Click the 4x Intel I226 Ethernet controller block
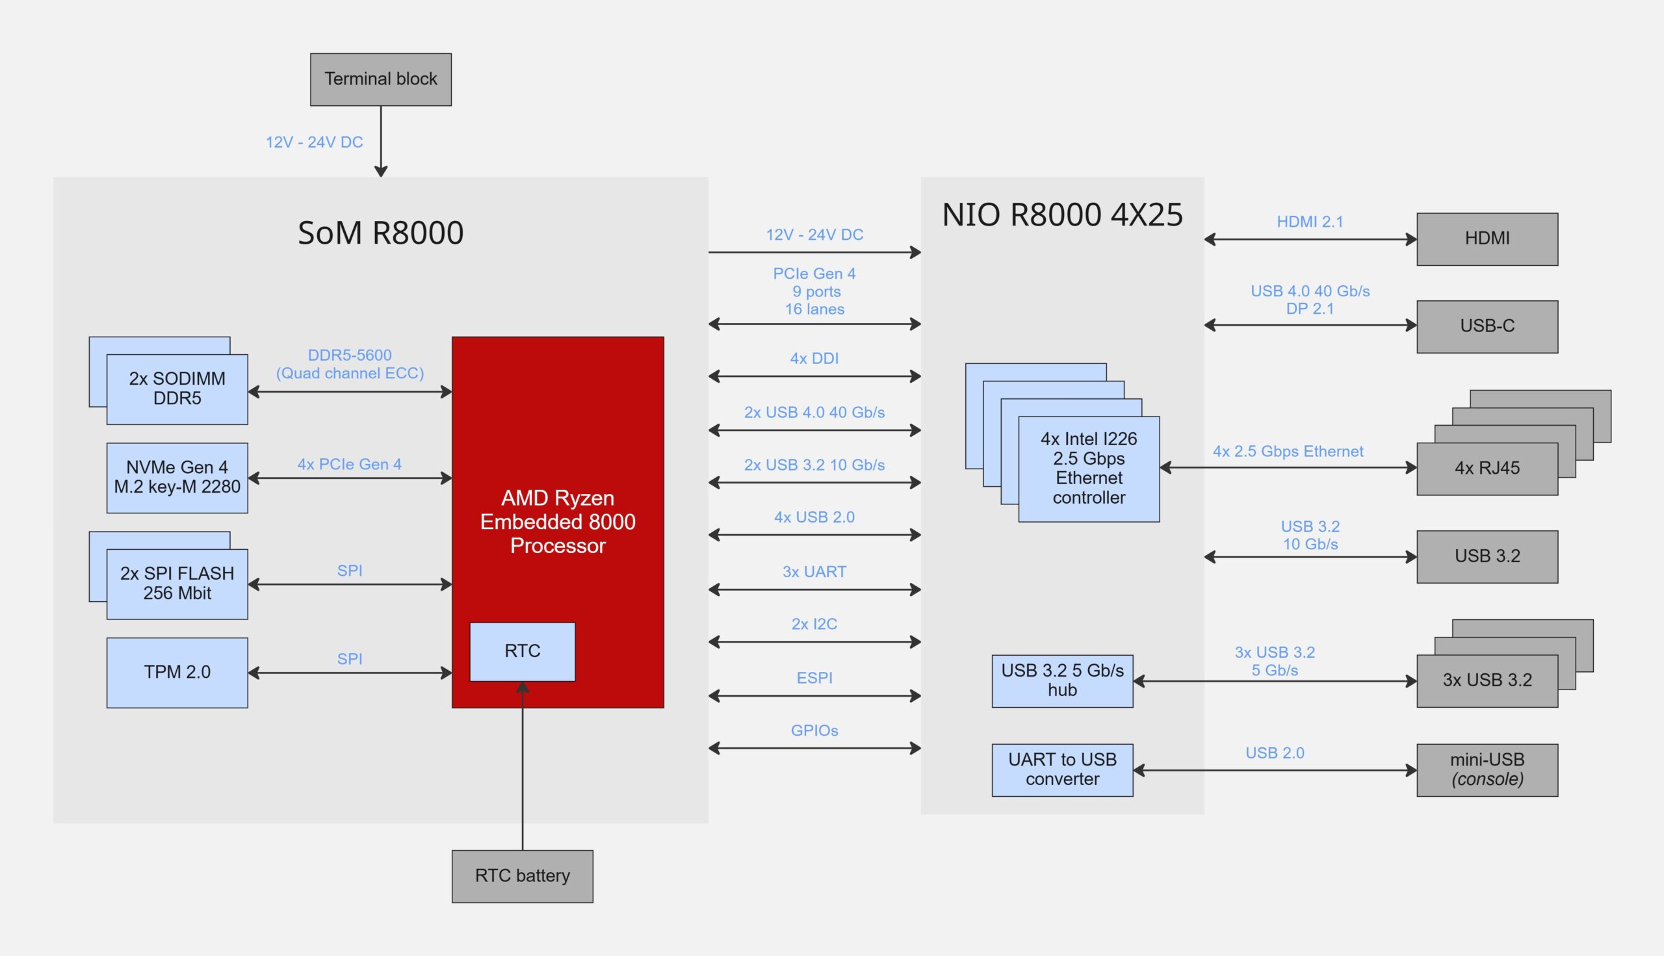This screenshot has width=1664, height=956. pyautogui.click(x=1089, y=469)
